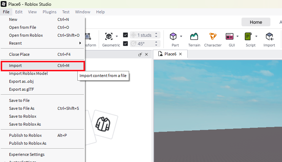Click the Import icon in toolbar

(x=269, y=36)
